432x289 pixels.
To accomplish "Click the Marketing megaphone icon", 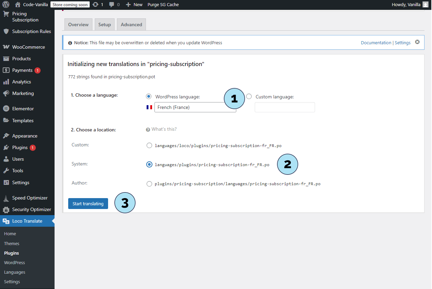I will click(x=6, y=93).
